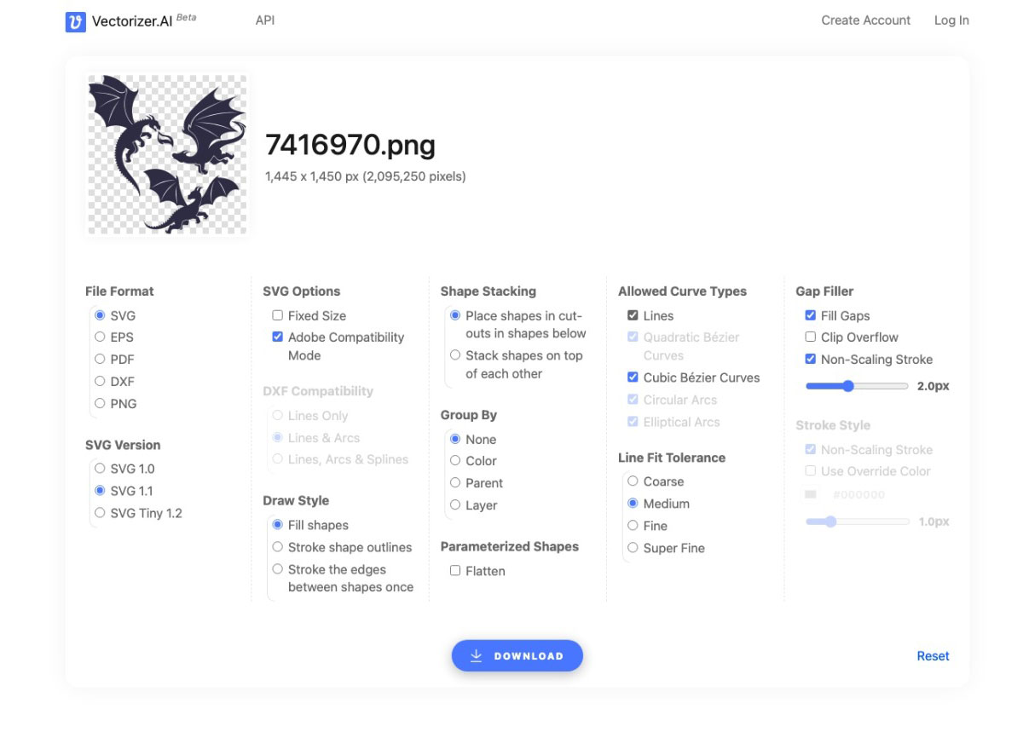Choose Stack shapes on top of each other

(455, 355)
